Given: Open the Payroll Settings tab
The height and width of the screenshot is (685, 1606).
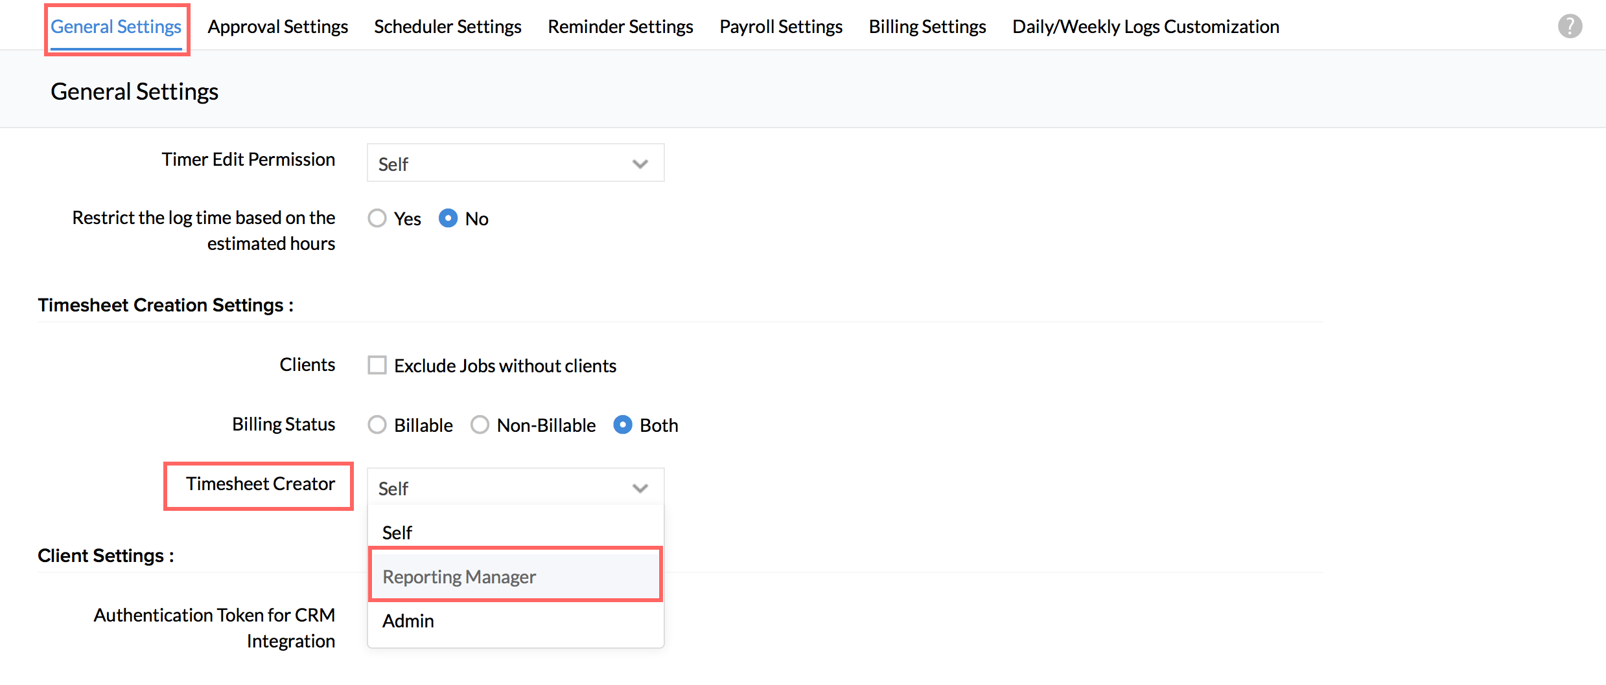Looking at the screenshot, I should pos(780,27).
